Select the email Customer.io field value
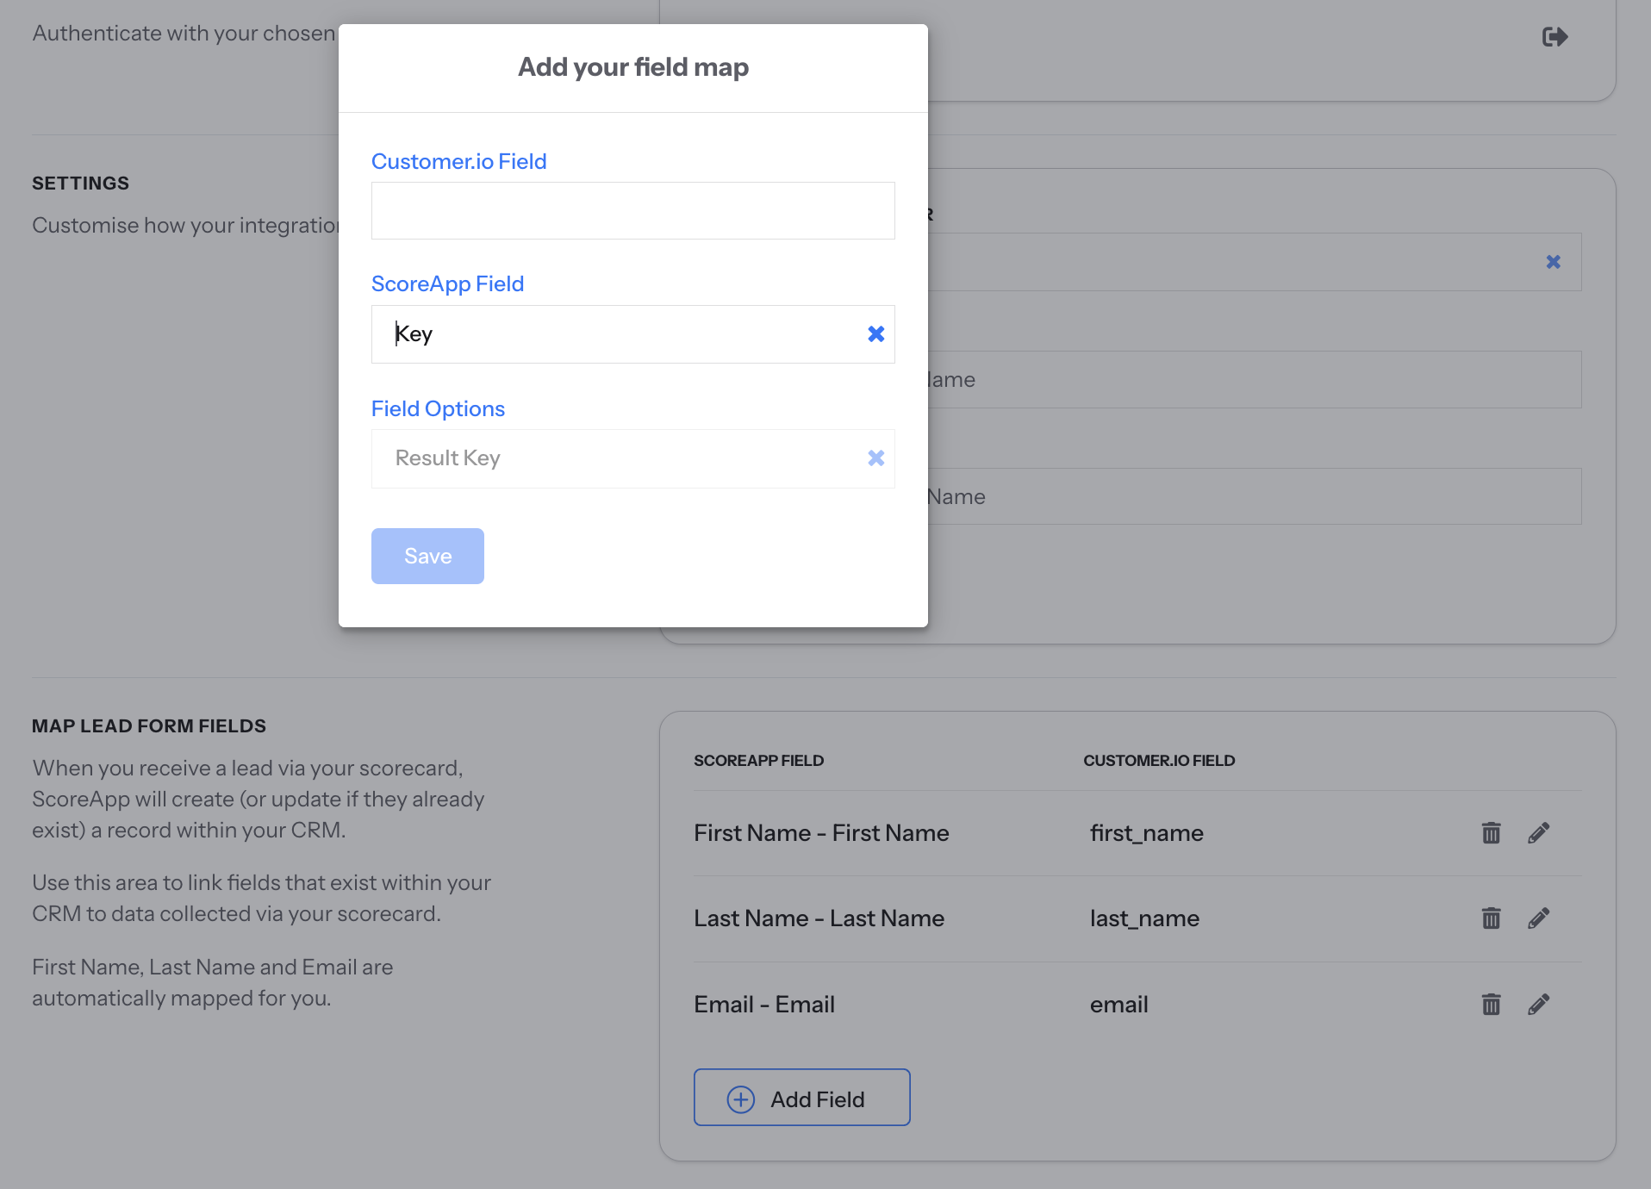Screen dimensions: 1651x1189 1118,1005
